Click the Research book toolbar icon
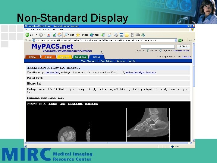This screenshot has width=217, height=163. [132, 35]
